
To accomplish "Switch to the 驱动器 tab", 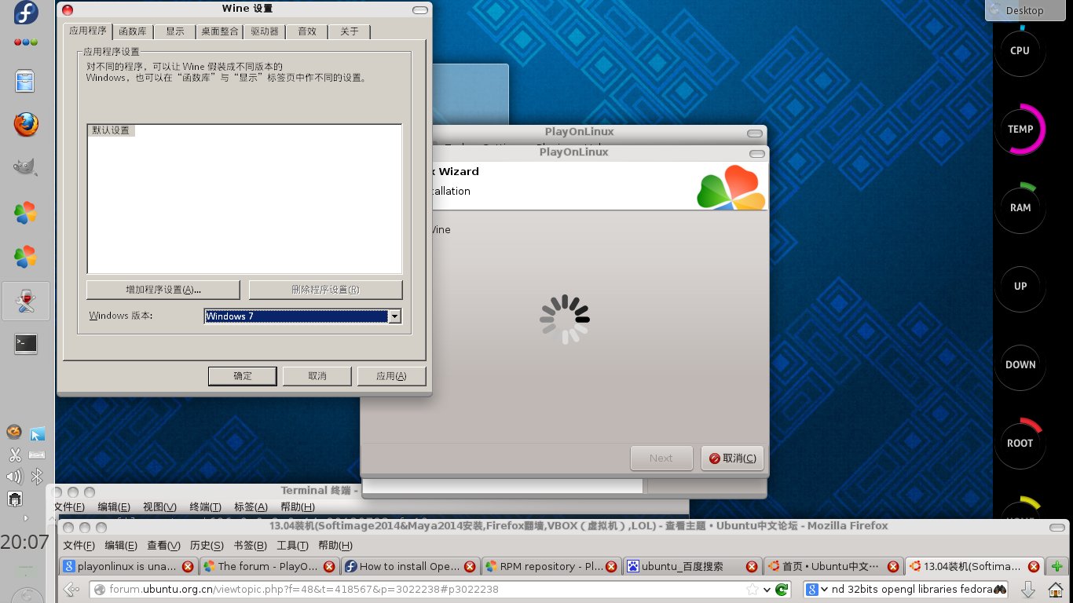I will pyautogui.click(x=264, y=31).
